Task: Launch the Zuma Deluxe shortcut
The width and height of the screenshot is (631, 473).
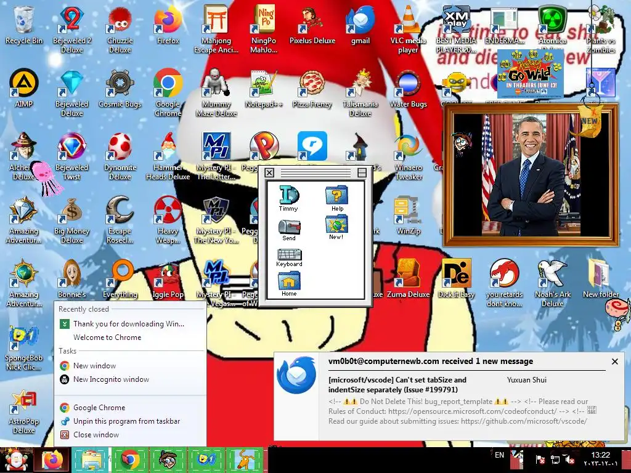Action: coord(408,278)
